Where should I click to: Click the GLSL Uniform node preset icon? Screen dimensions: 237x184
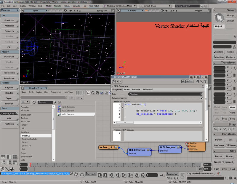(x=59, y=111)
